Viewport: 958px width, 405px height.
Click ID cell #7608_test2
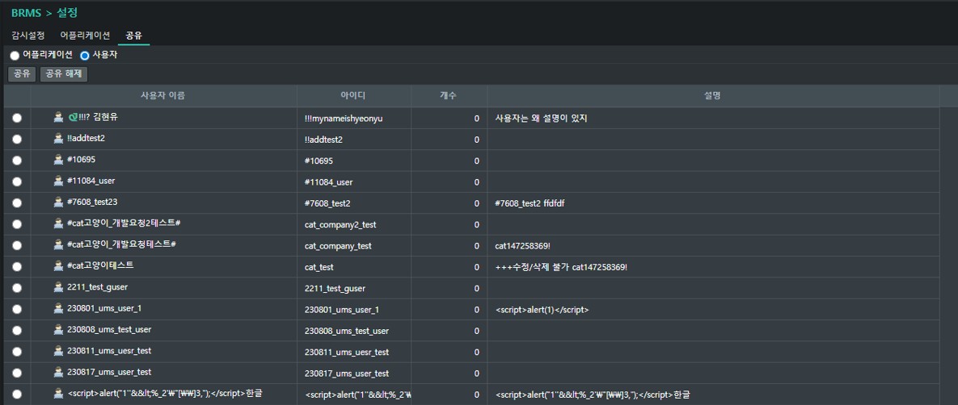(327, 203)
